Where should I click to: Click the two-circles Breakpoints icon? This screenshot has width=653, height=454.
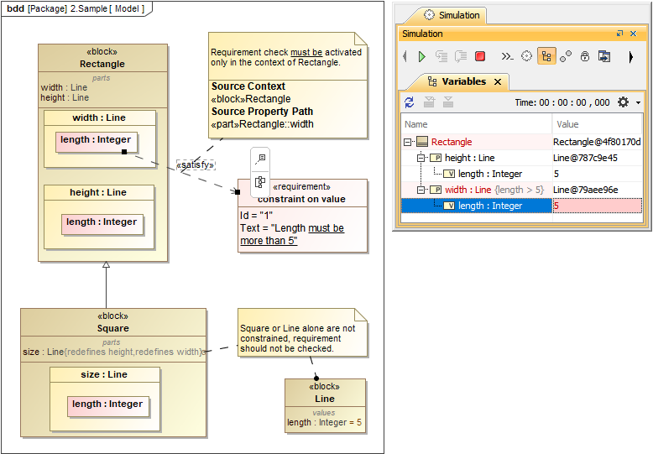tap(566, 56)
